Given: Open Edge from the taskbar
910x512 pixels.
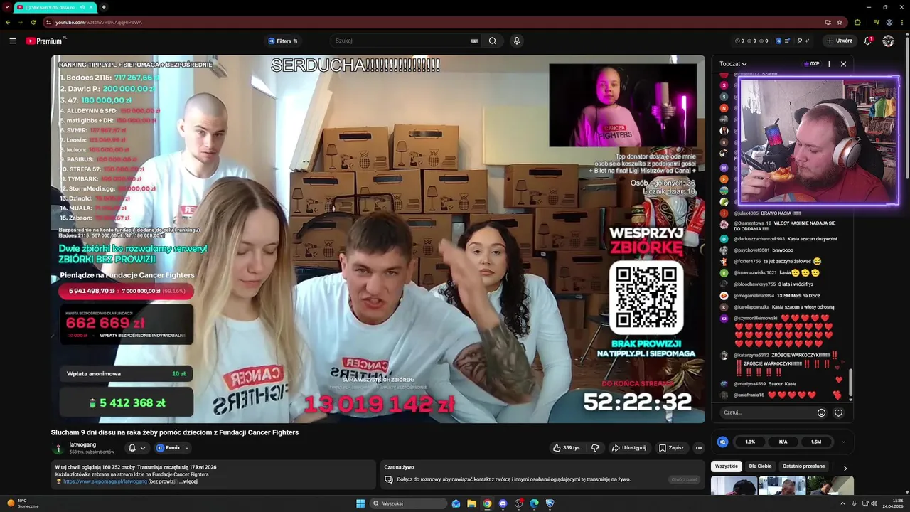Looking at the screenshot, I should [534, 503].
